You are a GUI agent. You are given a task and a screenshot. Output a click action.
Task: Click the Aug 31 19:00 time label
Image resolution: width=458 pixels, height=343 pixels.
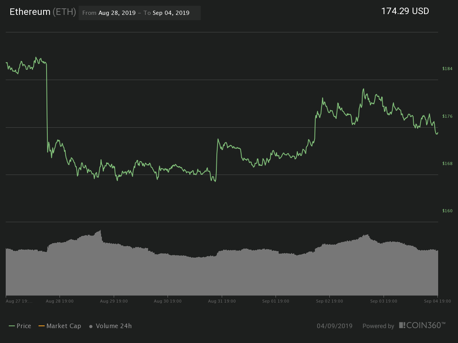point(222,301)
